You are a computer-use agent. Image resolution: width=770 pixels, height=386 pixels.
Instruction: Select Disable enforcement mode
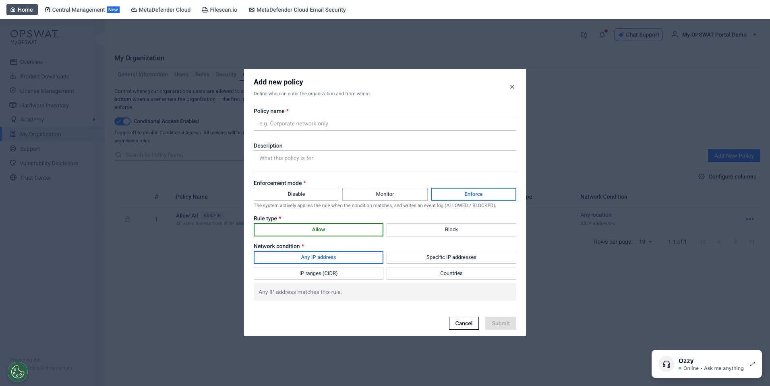point(296,194)
